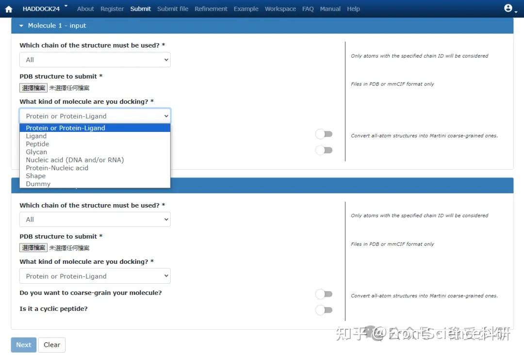Click the Next button

23,345
